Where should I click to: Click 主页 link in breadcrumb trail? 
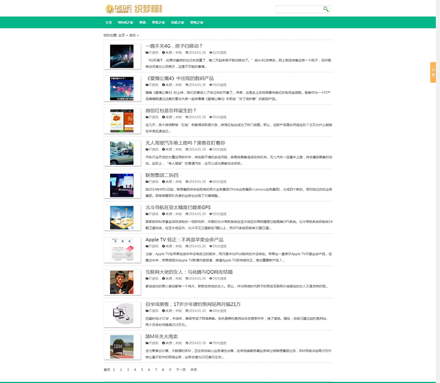pyautogui.click(x=121, y=36)
